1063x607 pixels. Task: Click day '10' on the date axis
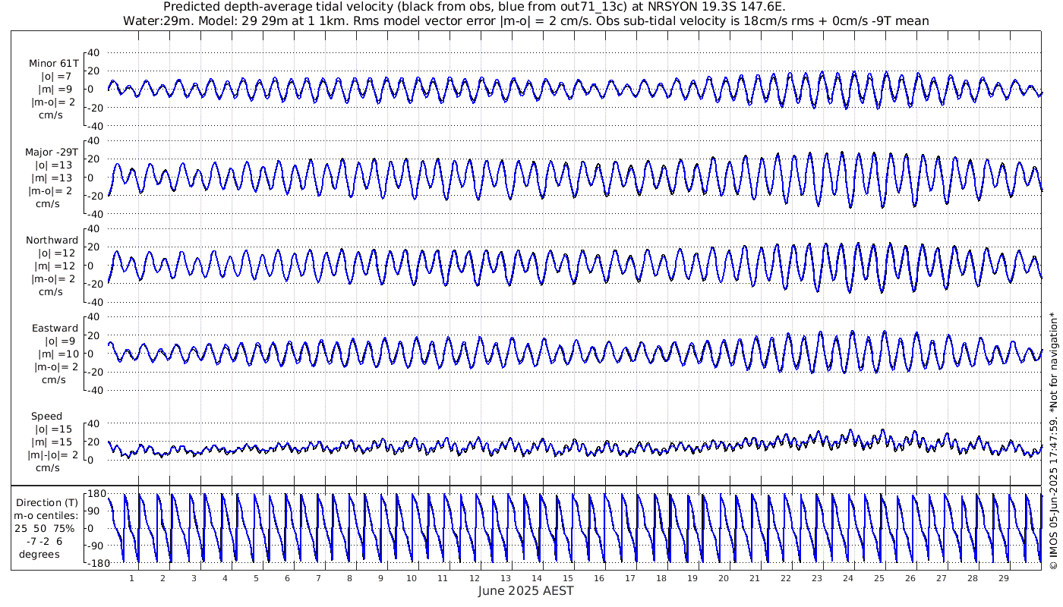point(412,578)
